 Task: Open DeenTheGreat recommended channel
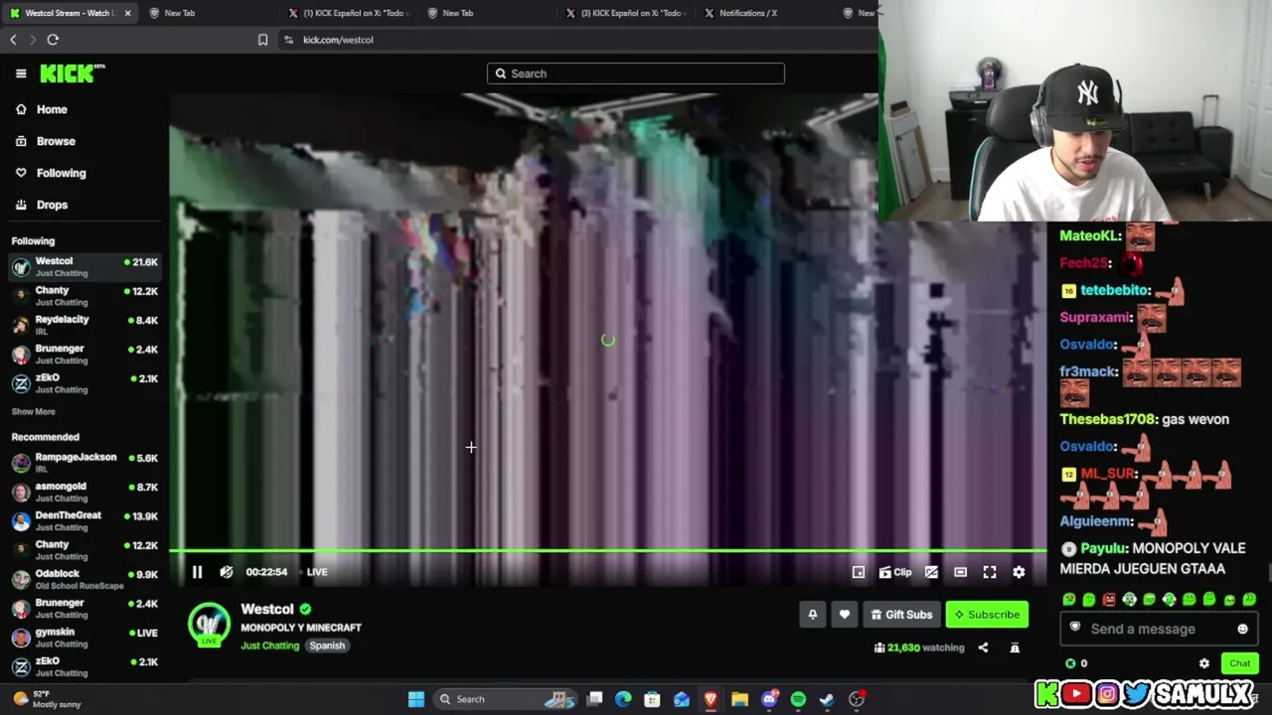(84, 520)
